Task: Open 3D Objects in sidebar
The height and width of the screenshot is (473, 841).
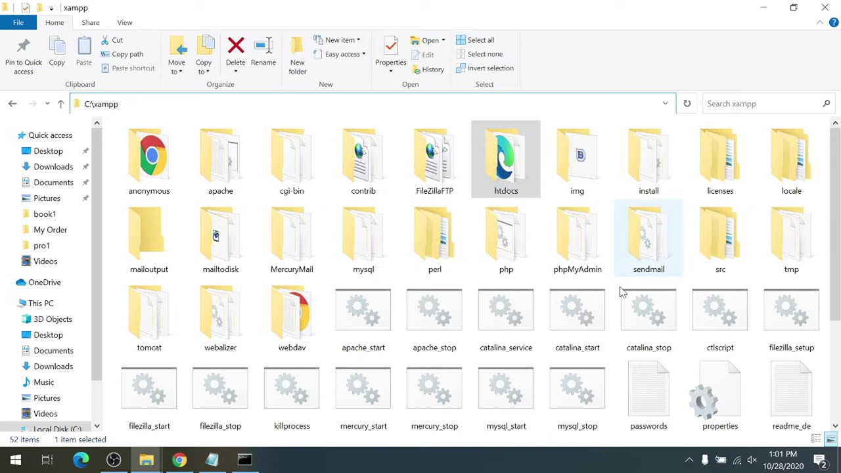Action: pos(53,319)
